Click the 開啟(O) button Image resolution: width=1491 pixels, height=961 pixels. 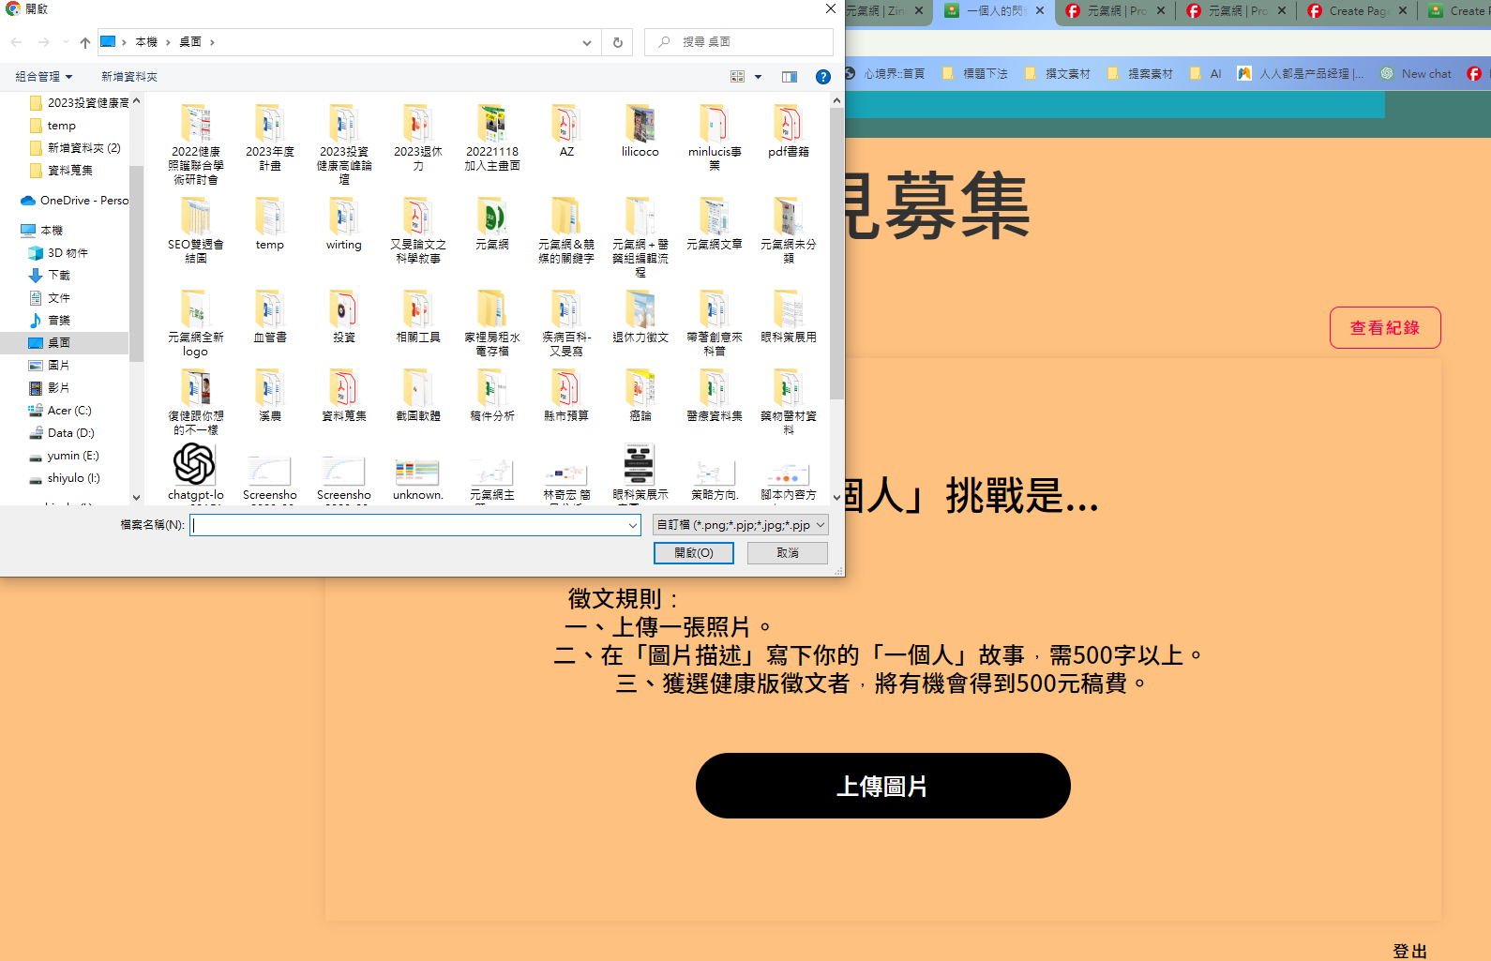coord(694,553)
